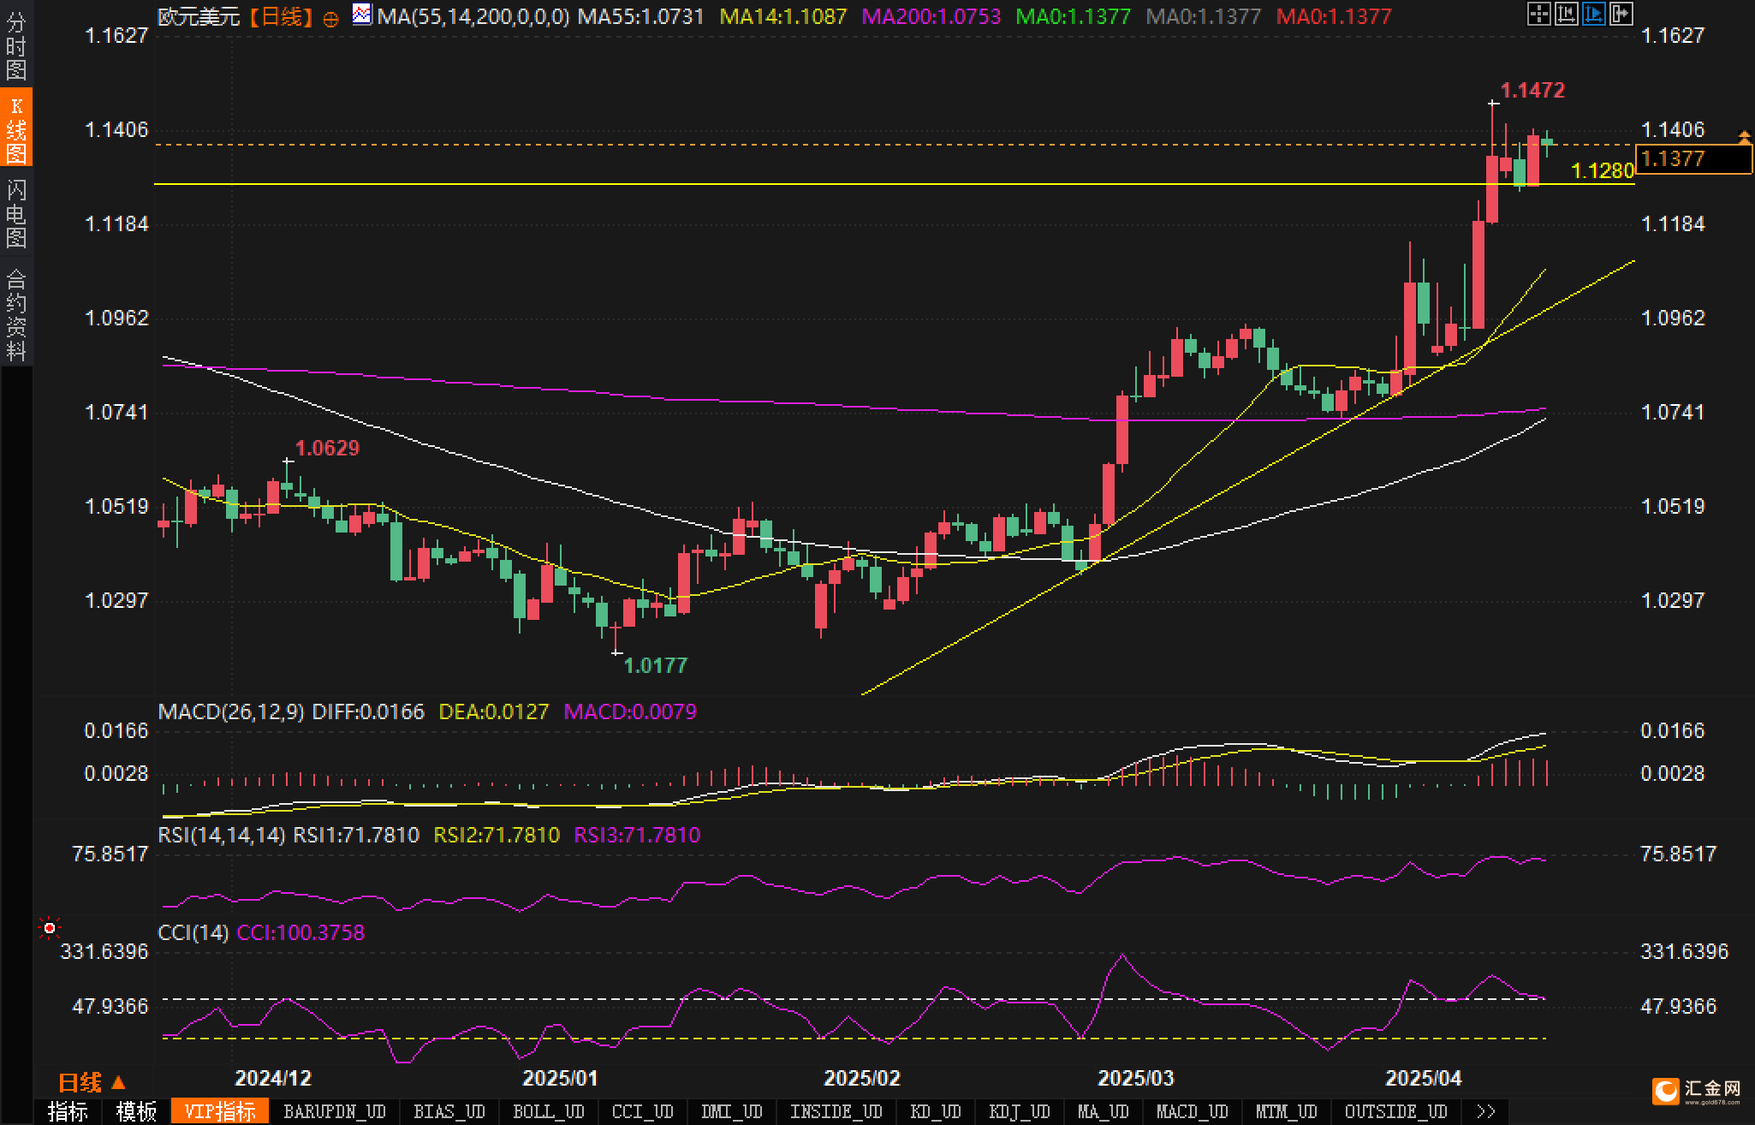1755x1125 pixels.
Task: Click the 1.0629 peak price label
Action: click(x=327, y=448)
